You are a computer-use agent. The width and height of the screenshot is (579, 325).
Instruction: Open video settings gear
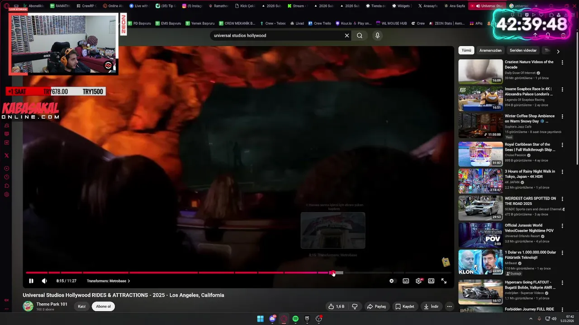(419, 281)
